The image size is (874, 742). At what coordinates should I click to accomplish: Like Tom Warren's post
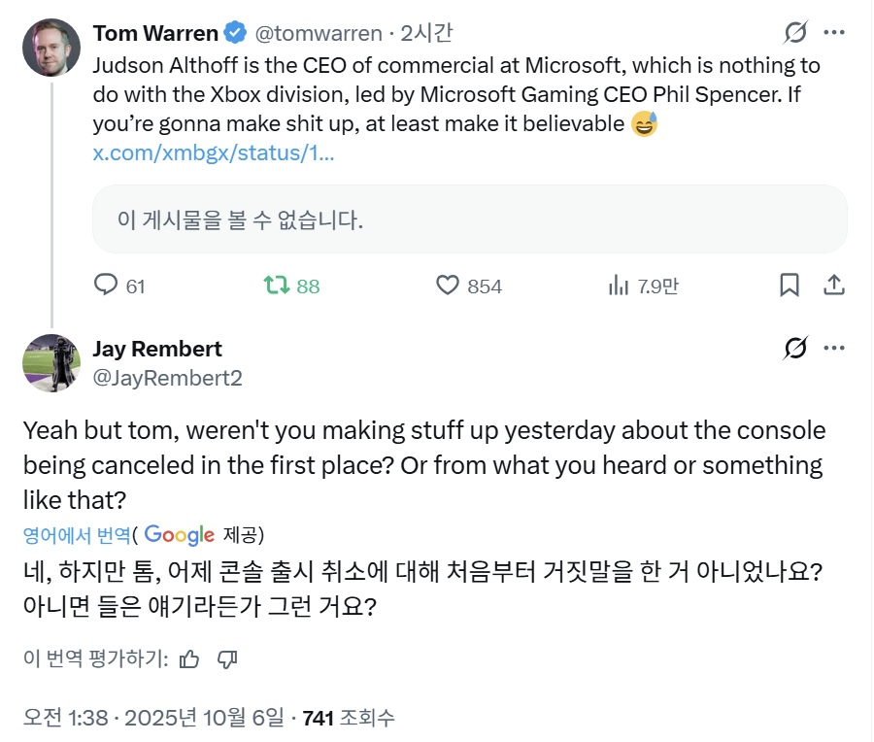[448, 286]
